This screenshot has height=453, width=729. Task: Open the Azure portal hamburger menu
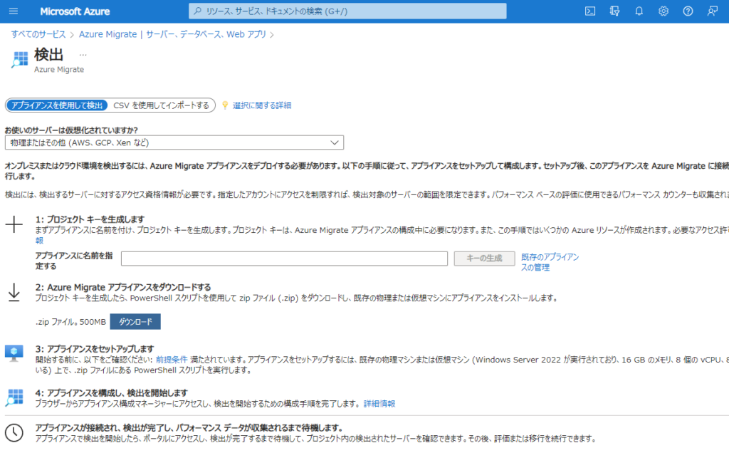click(x=14, y=11)
